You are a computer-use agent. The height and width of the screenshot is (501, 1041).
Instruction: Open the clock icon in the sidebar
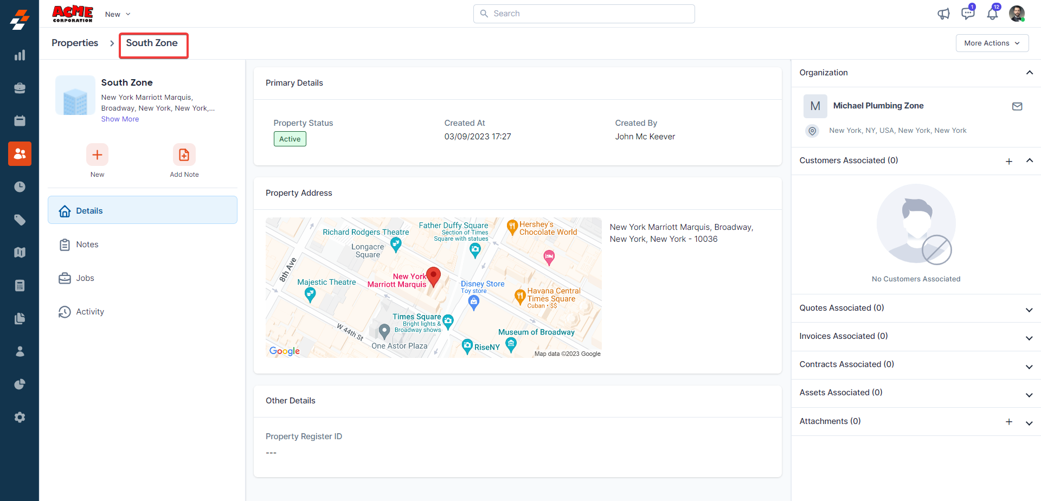pyautogui.click(x=20, y=187)
